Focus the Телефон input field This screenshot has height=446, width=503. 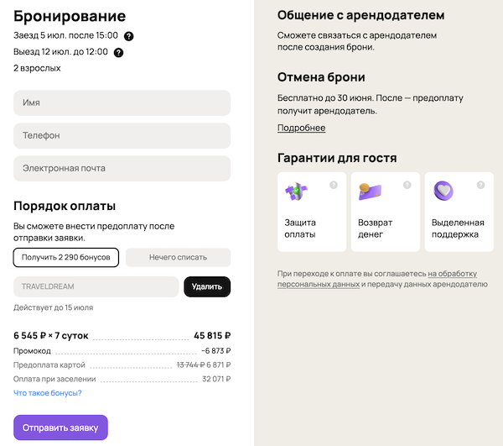point(122,135)
